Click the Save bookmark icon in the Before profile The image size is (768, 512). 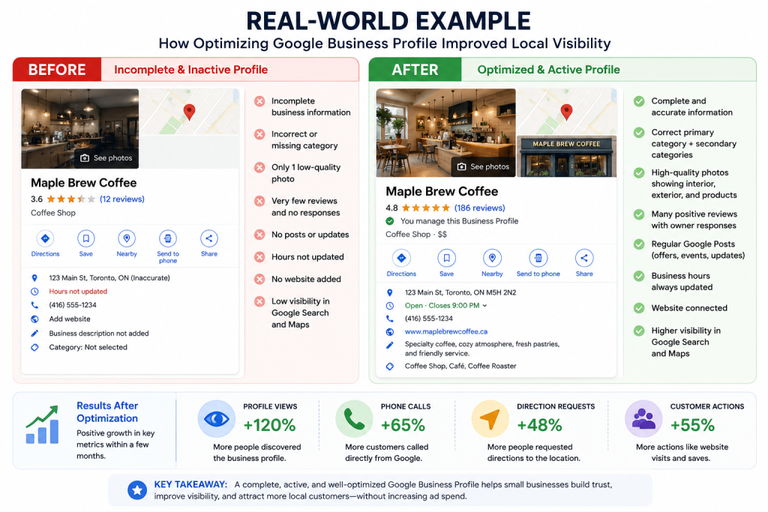[x=85, y=238]
